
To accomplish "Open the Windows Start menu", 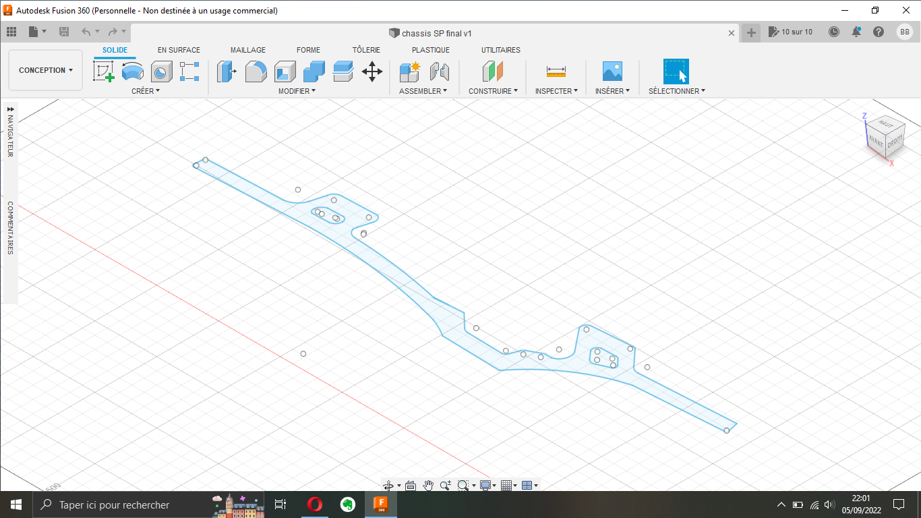I will pyautogui.click(x=16, y=505).
